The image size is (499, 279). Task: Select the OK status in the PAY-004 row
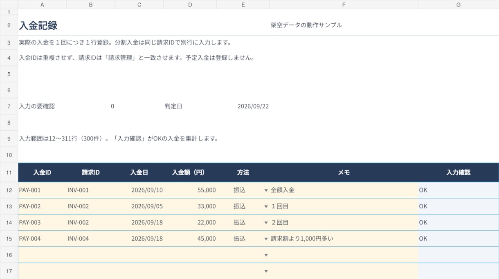point(459,239)
